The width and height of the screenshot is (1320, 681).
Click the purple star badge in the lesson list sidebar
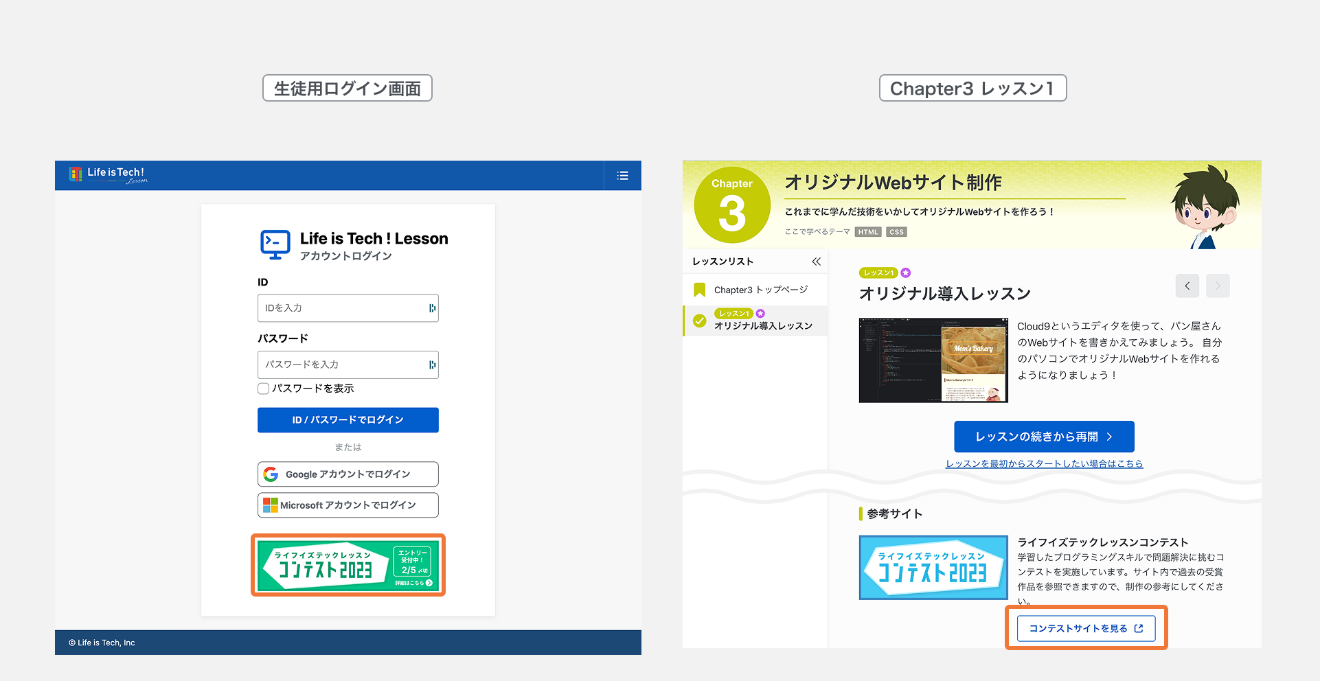tap(760, 313)
